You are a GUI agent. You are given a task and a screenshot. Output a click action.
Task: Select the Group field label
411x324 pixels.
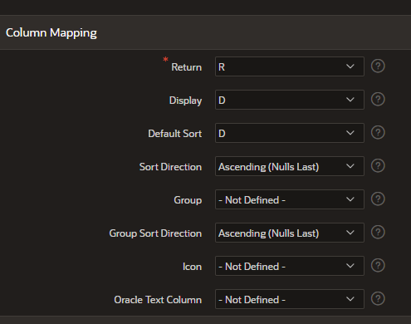coord(188,200)
